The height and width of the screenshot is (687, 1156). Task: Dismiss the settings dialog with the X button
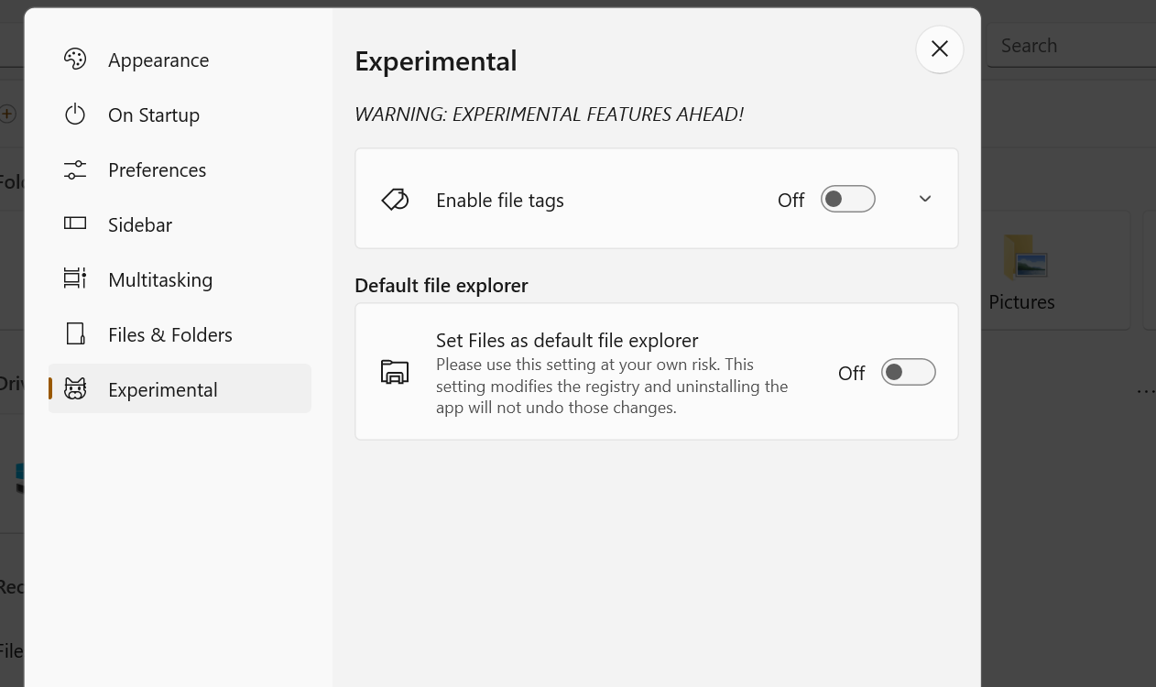[x=939, y=49]
